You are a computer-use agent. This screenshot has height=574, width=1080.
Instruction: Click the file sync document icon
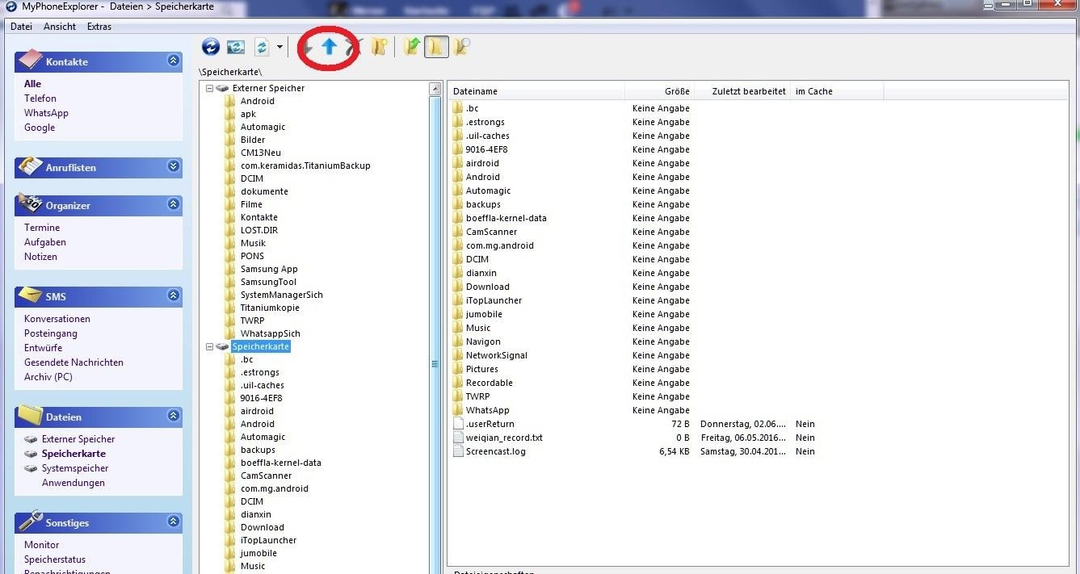pyautogui.click(x=262, y=47)
